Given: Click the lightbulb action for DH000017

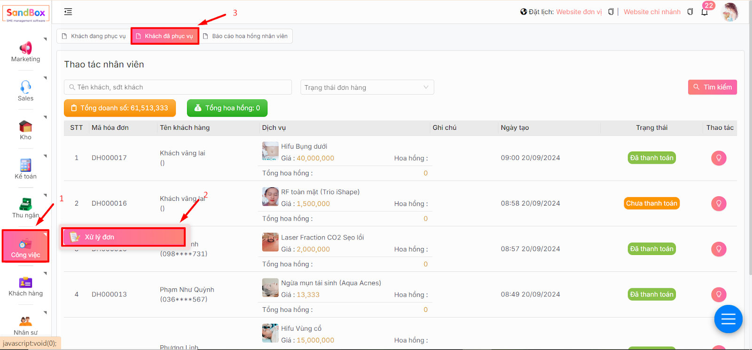Looking at the screenshot, I should click(x=719, y=158).
